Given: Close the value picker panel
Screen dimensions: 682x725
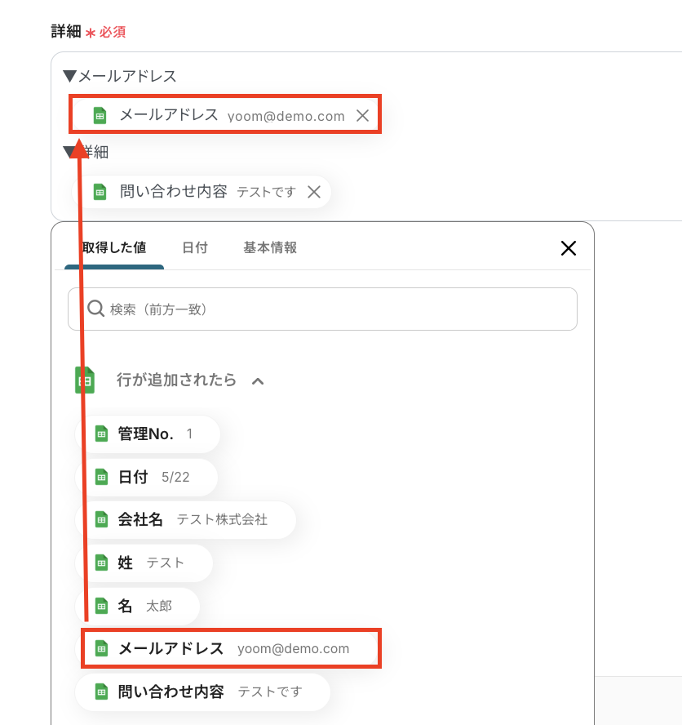Looking at the screenshot, I should click(x=569, y=248).
